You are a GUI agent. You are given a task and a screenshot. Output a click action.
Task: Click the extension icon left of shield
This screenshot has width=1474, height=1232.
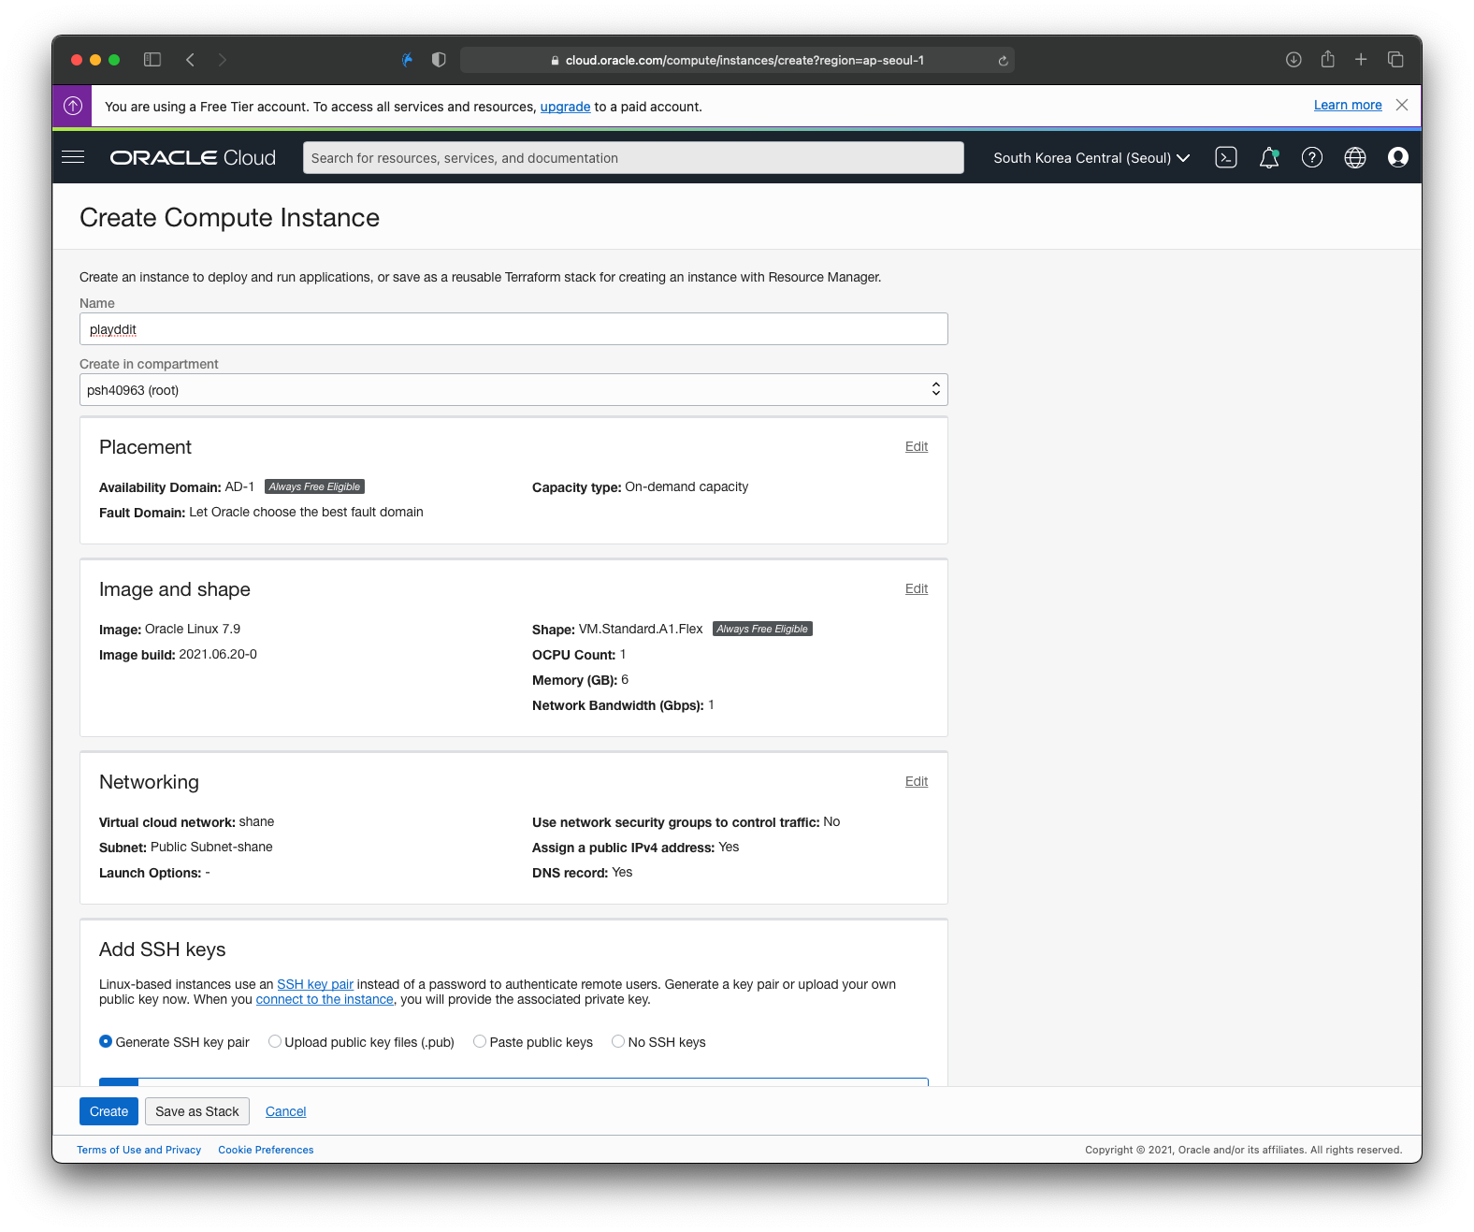tap(408, 60)
